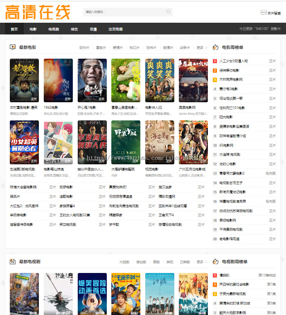Open rank 11 大追捕 电视剧

click(x=230, y=154)
